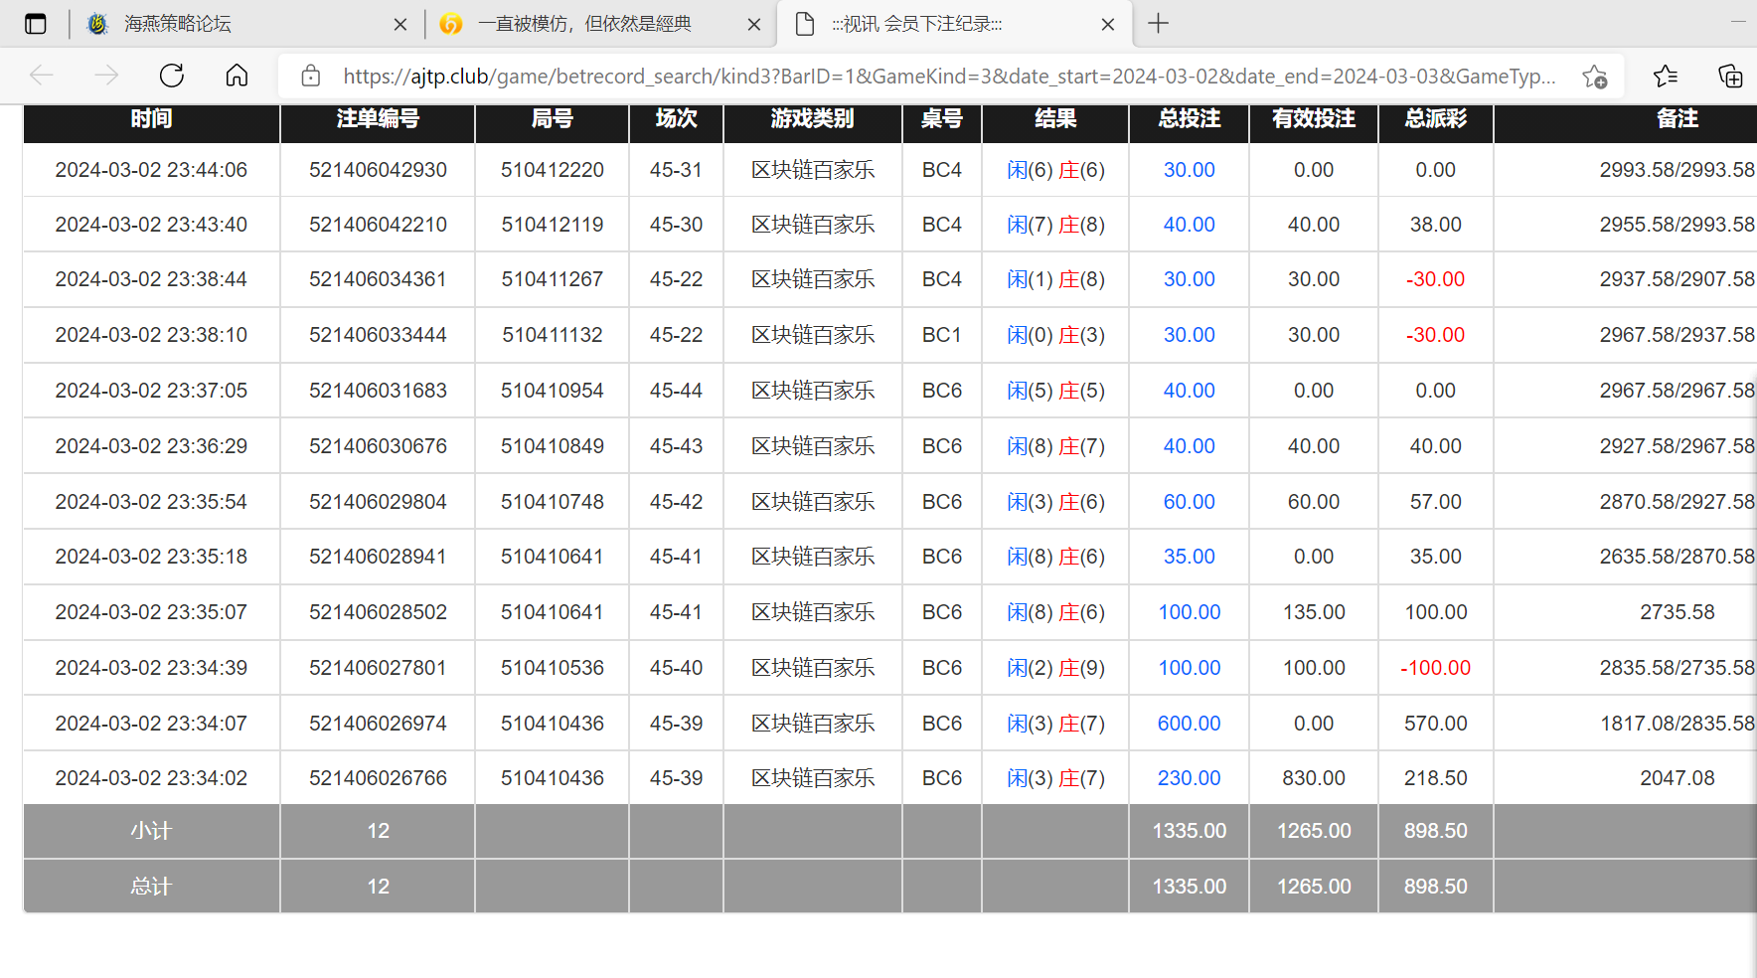This screenshot has width=1757, height=978.
Task: Click the browser back arrow
Action: [42, 76]
